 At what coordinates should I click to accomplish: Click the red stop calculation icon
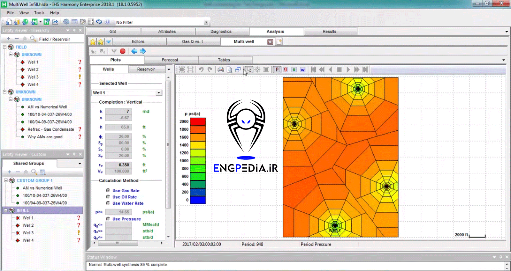[123, 51]
